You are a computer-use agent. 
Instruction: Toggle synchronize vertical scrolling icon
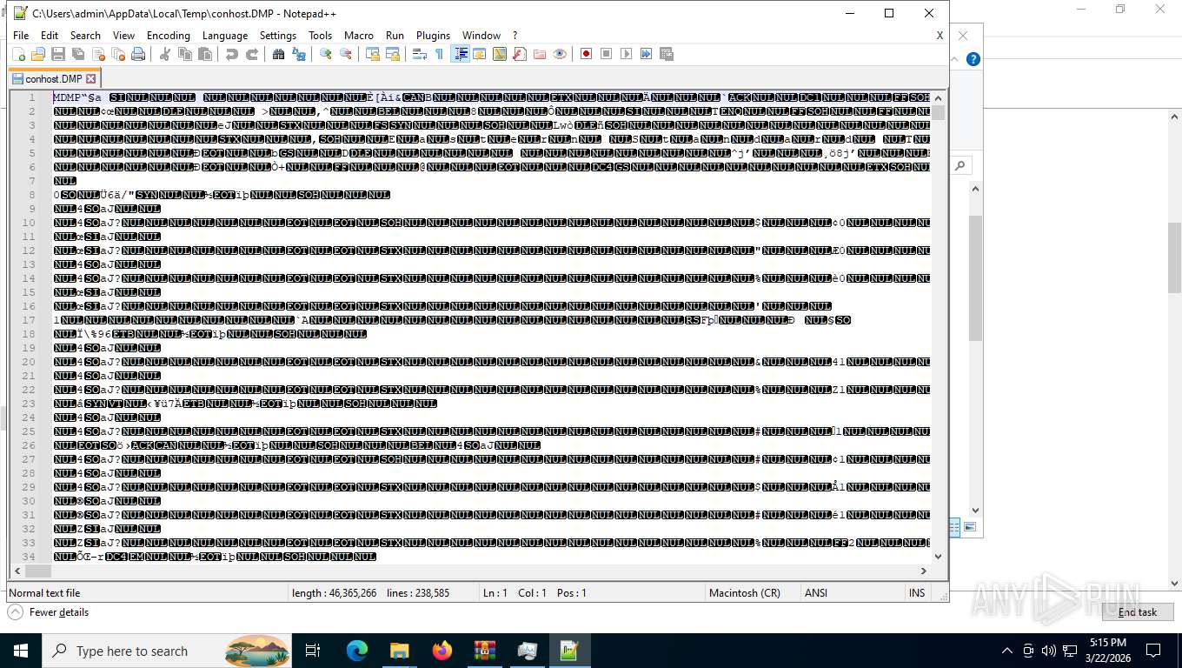tap(373, 54)
